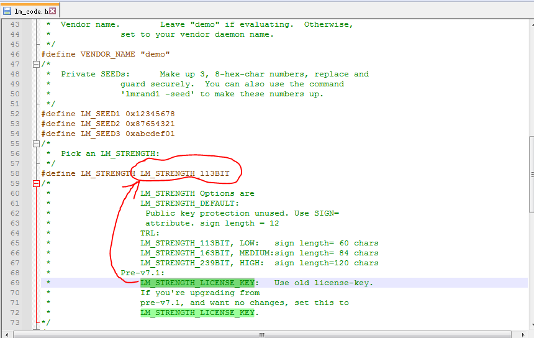Click 'Vendor name.' comment text on line 43
The image size is (534, 338).
point(90,24)
